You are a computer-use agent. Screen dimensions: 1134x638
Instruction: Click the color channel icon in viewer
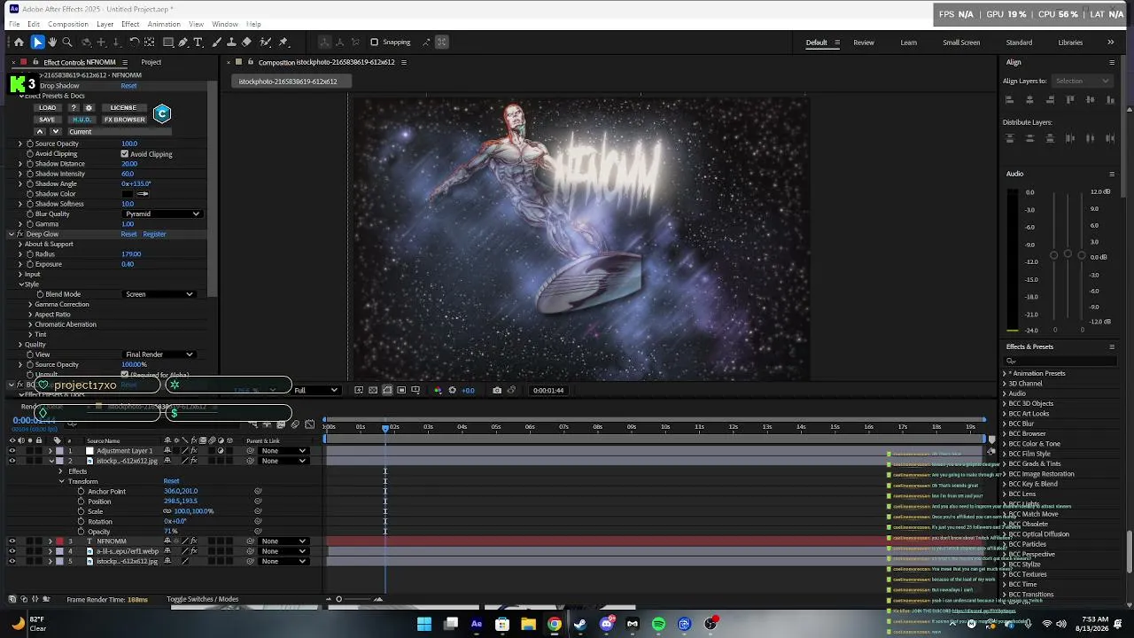coord(438,390)
